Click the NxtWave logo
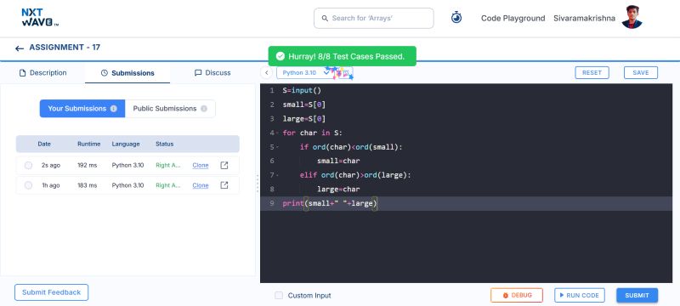The width and height of the screenshot is (680, 306). click(40, 17)
